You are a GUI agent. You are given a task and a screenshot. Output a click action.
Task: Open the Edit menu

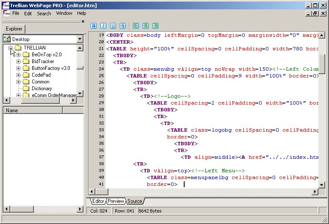pyautogui.click(x=28, y=14)
